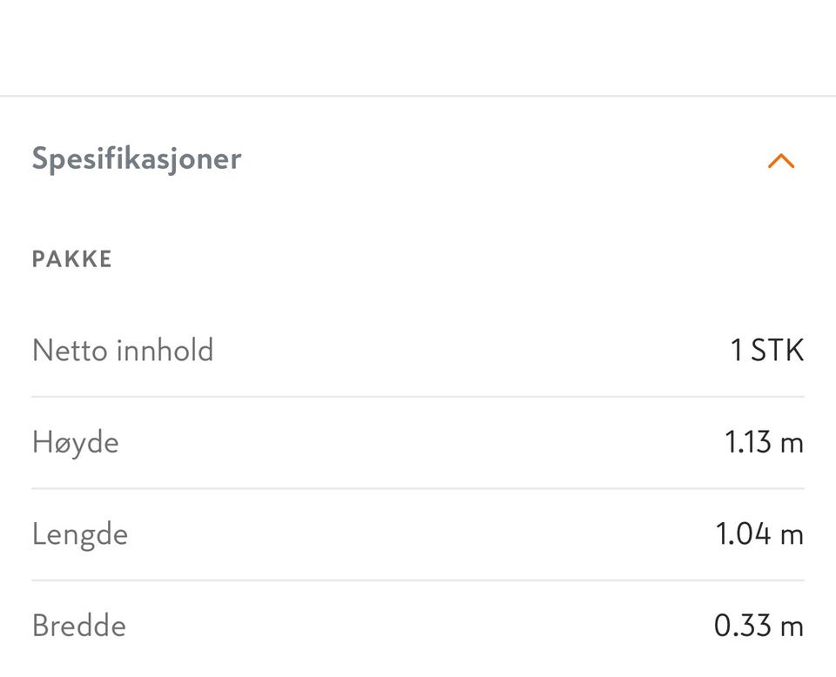Click the unit m after 1.13
The width and height of the screenshot is (836, 677).
pyautogui.click(x=791, y=443)
